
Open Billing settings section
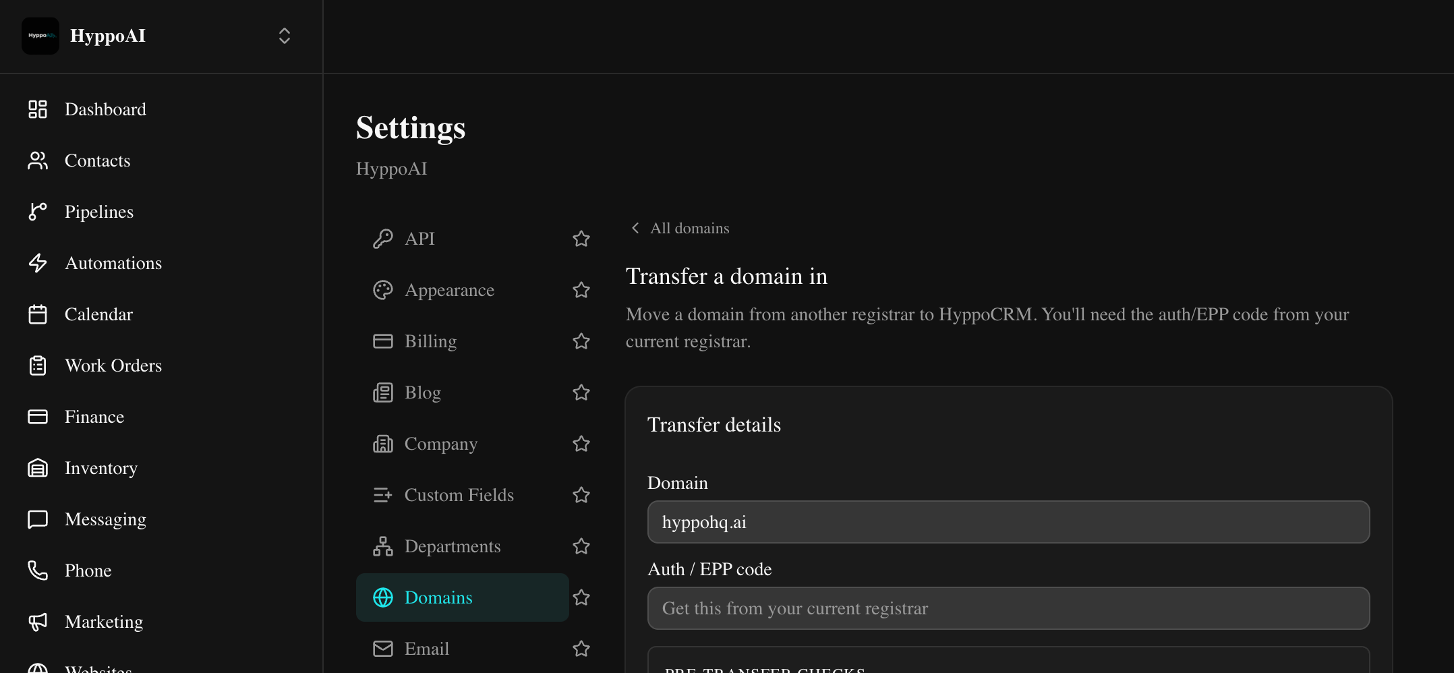coord(463,341)
